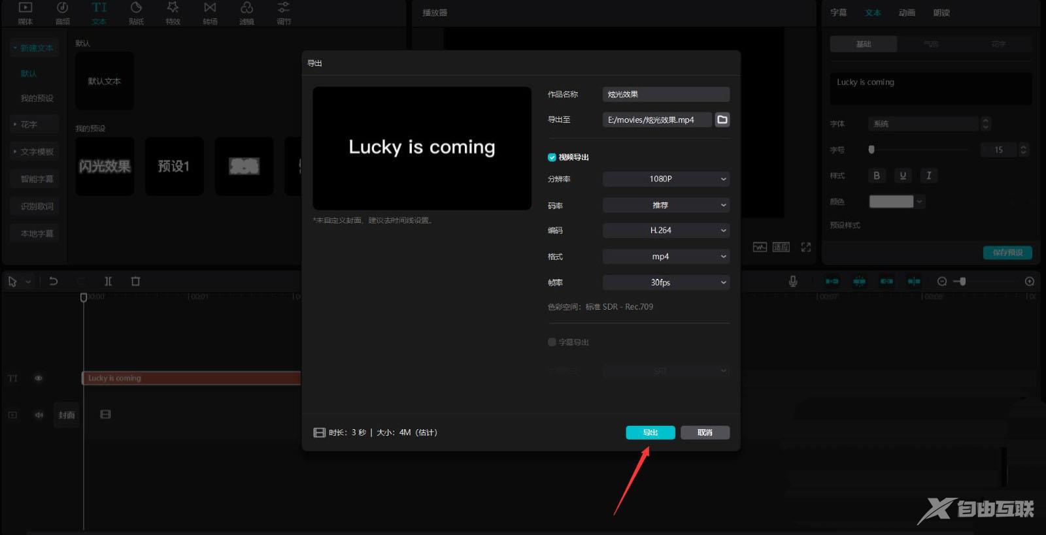Click the folder browse icon for export path
Image resolution: width=1046 pixels, height=535 pixels.
(x=722, y=120)
